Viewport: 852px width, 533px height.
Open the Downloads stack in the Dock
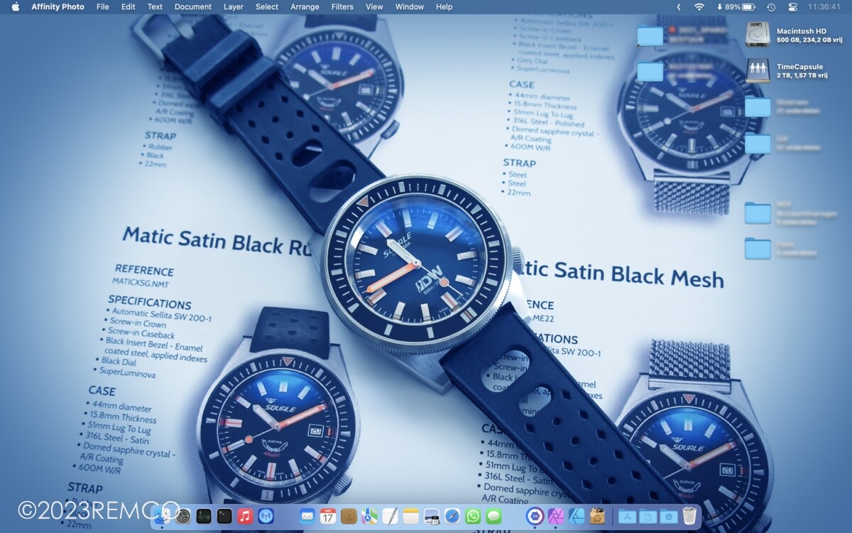coord(668,517)
